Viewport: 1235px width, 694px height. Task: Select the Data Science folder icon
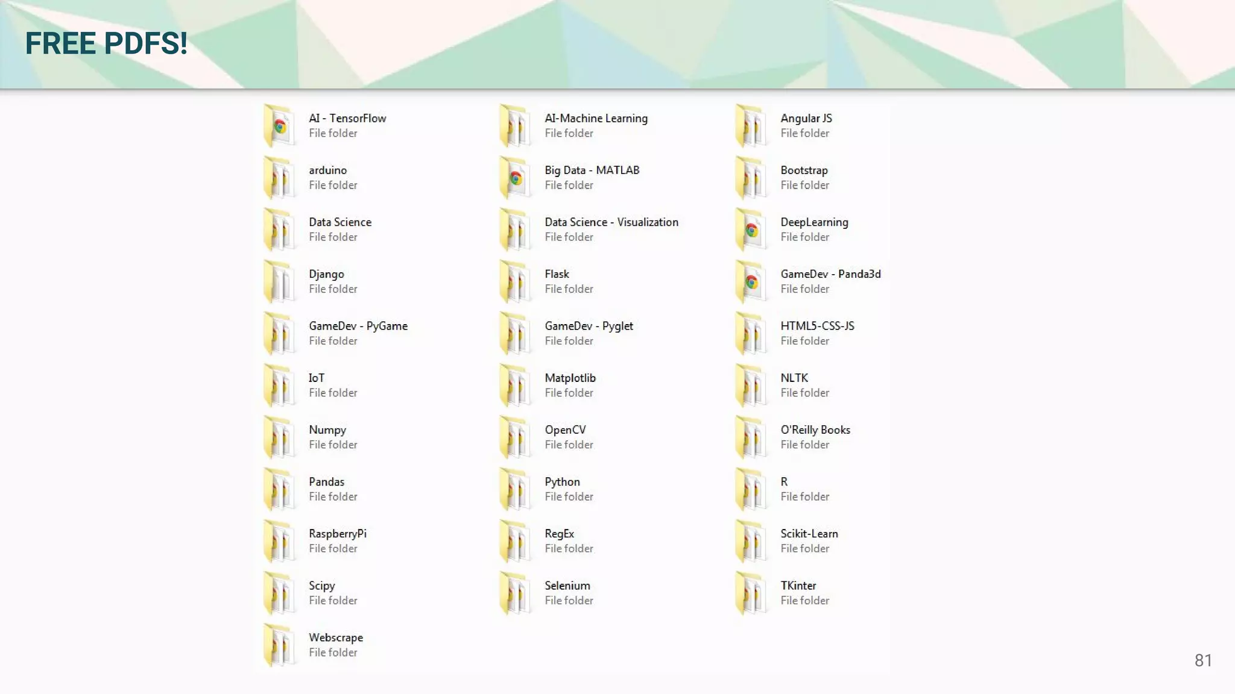[x=280, y=230]
